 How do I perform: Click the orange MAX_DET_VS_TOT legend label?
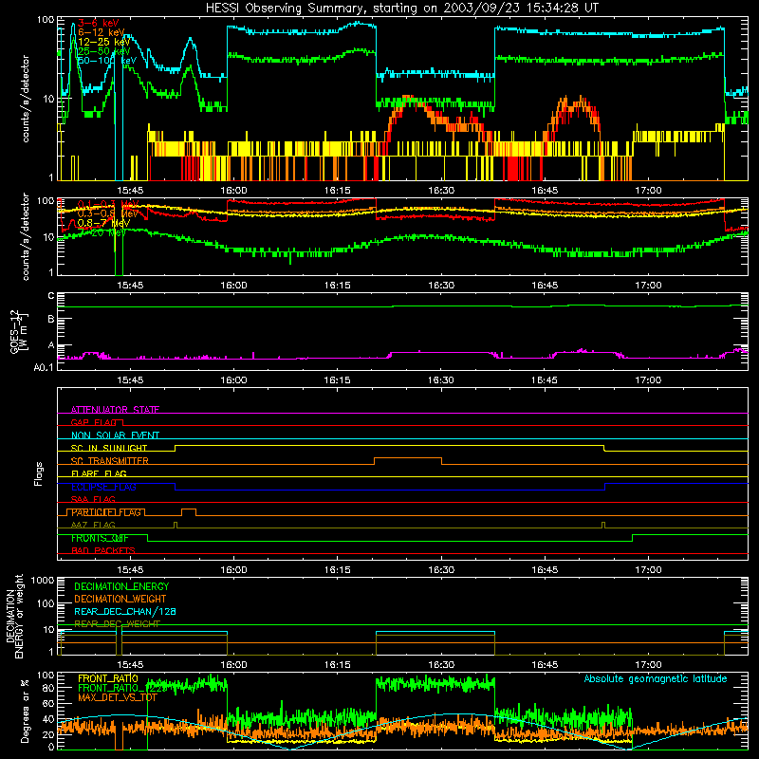click(x=118, y=697)
